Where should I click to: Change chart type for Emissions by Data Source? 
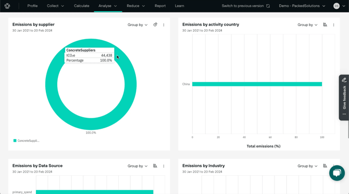pyautogui.click(x=155, y=166)
